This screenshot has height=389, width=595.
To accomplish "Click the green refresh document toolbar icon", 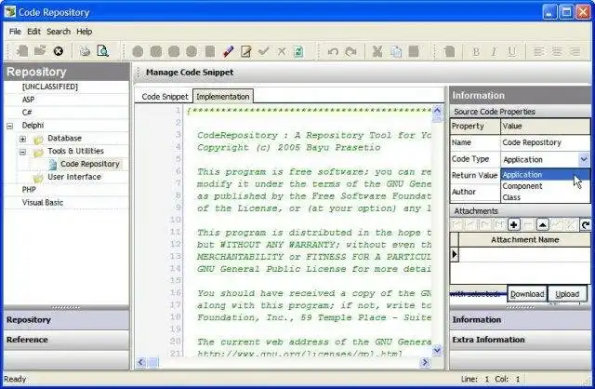I will (x=298, y=51).
